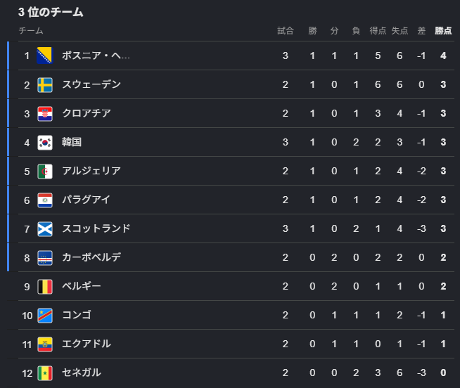Click the チーム column header
This screenshot has width=460, height=388.
tap(31, 30)
